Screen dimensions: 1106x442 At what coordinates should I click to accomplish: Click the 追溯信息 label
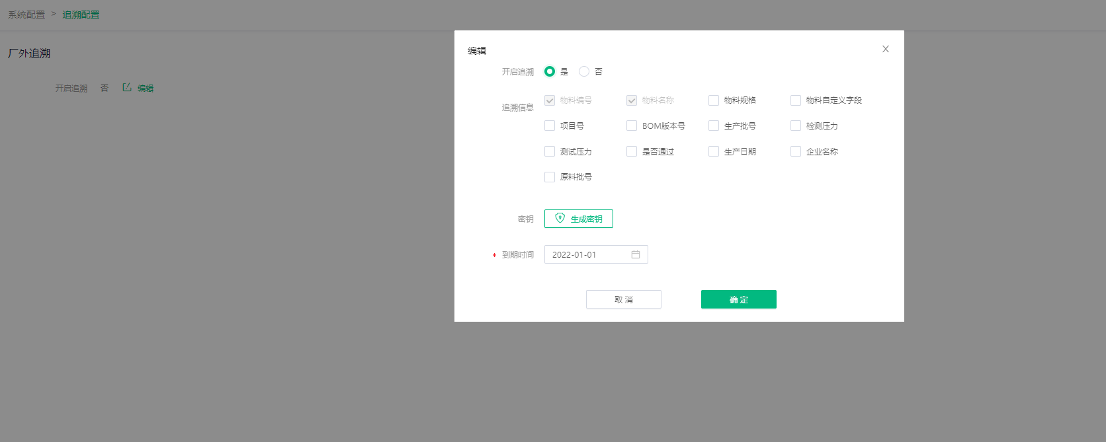[x=517, y=107]
